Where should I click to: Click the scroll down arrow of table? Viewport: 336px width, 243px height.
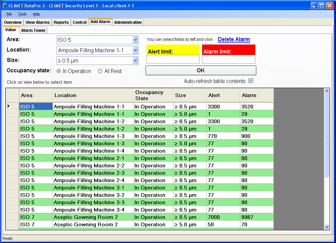tap(327, 227)
